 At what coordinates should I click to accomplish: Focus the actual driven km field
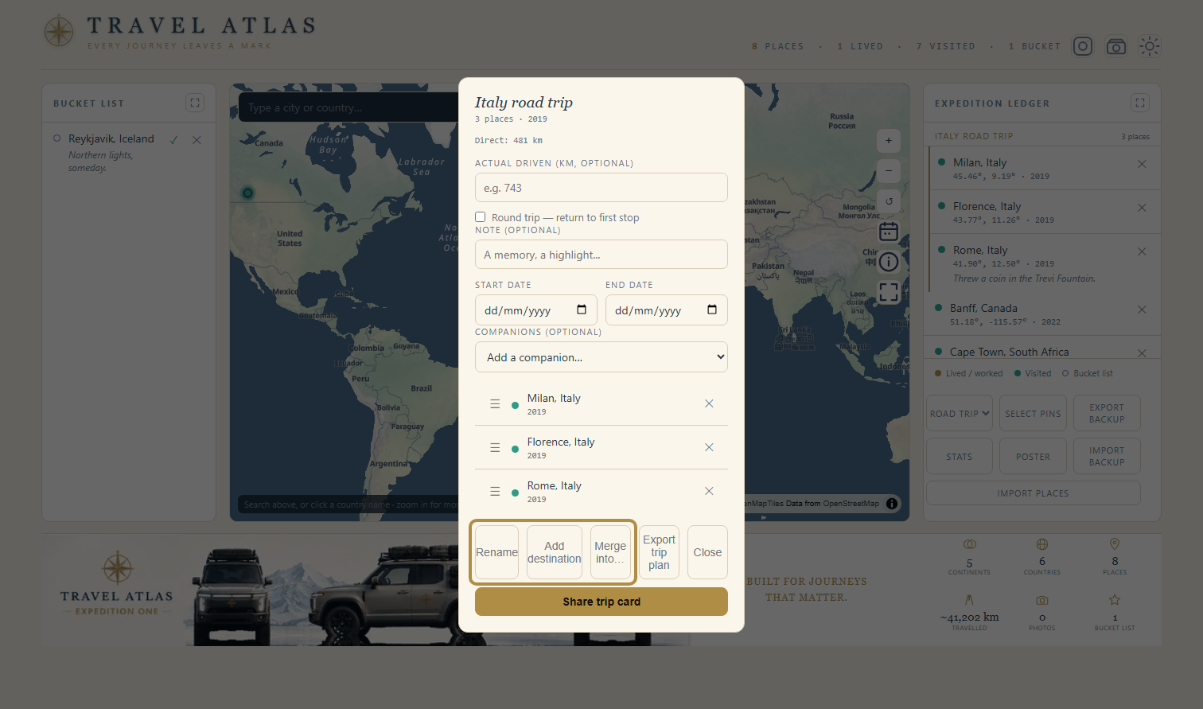click(601, 188)
